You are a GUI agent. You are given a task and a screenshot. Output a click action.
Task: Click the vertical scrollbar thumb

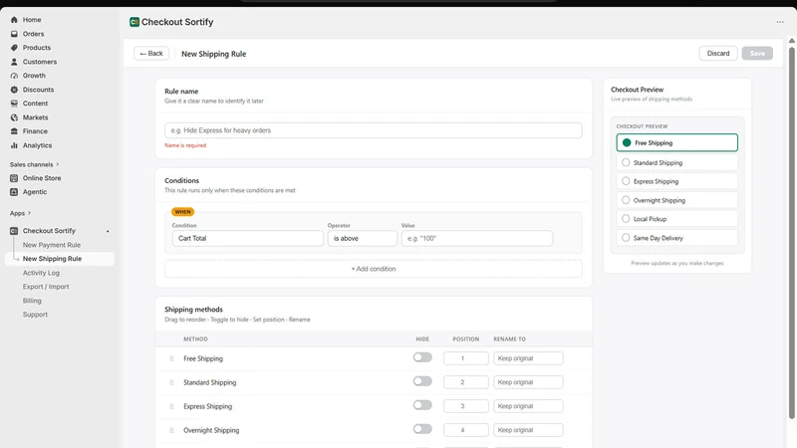tap(791, 233)
